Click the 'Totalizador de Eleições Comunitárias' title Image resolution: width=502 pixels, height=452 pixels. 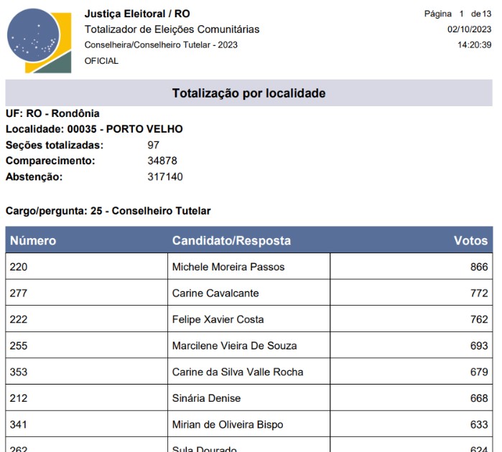pos(172,29)
